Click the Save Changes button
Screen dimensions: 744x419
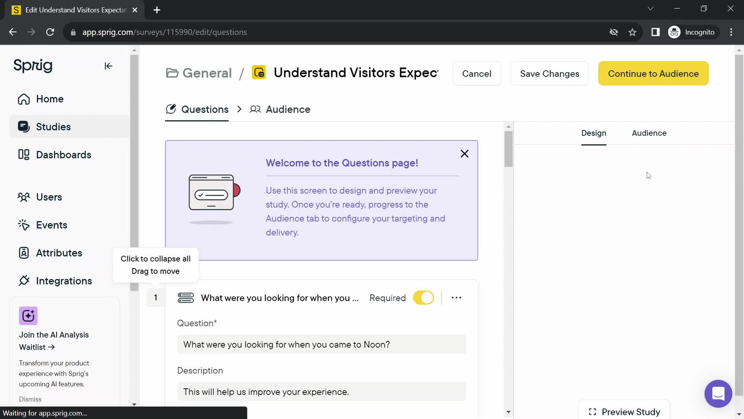550,73
